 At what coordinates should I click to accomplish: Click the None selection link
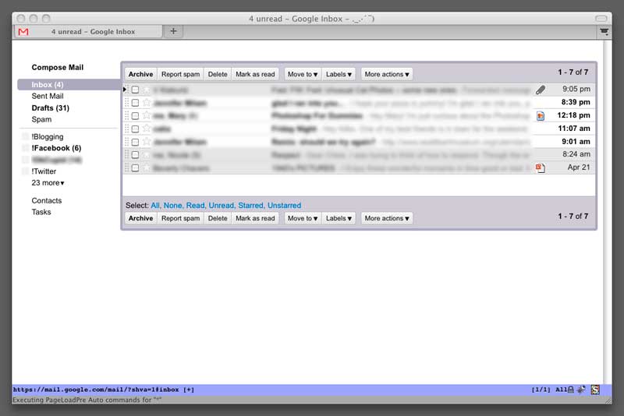coord(172,206)
